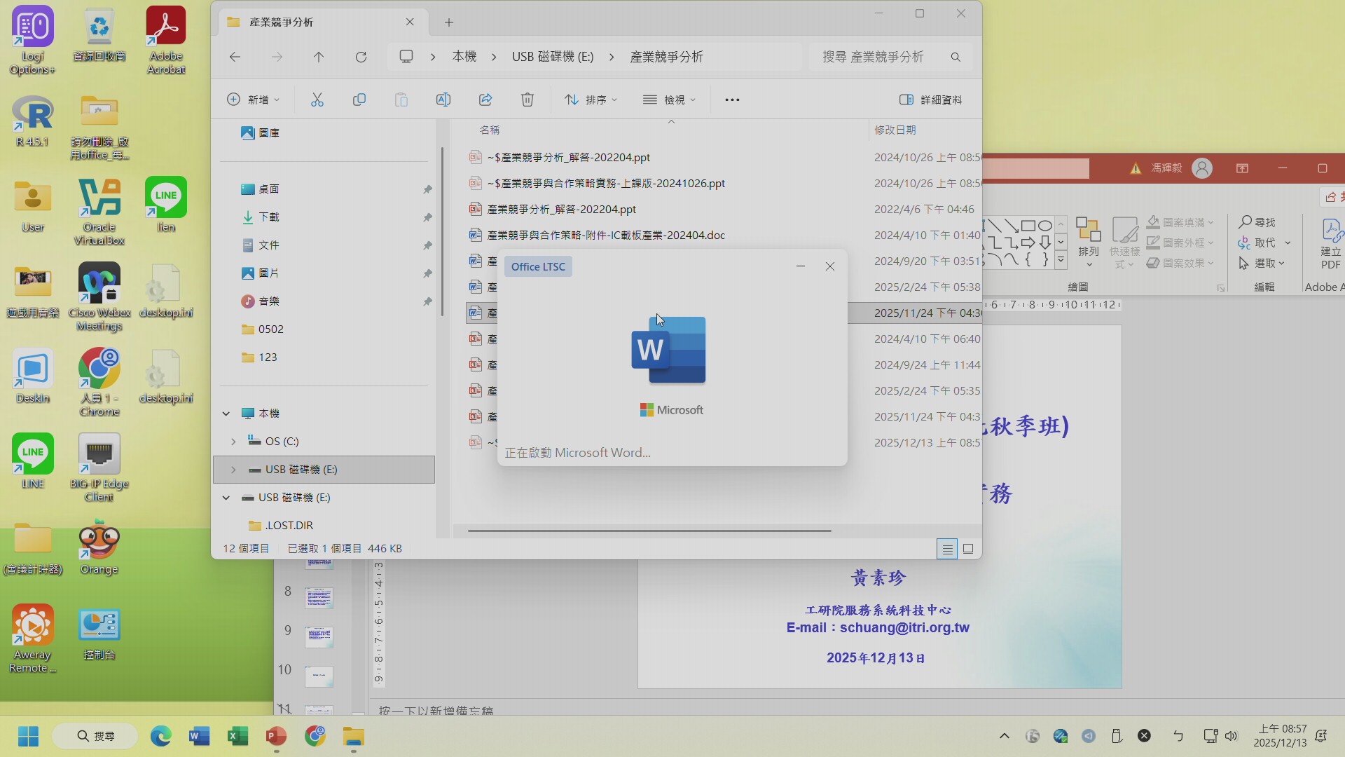
Task: Click the Delete trash can icon
Action: point(527,100)
